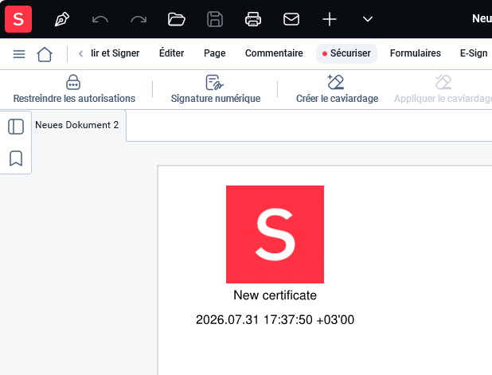Open the bookmarks panel icon
Image resolution: width=492 pixels, height=375 pixels.
(16, 158)
